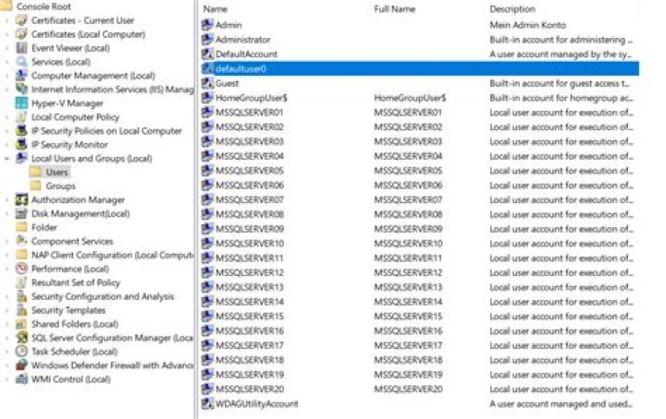Sort users by the Name column header

click(215, 9)
